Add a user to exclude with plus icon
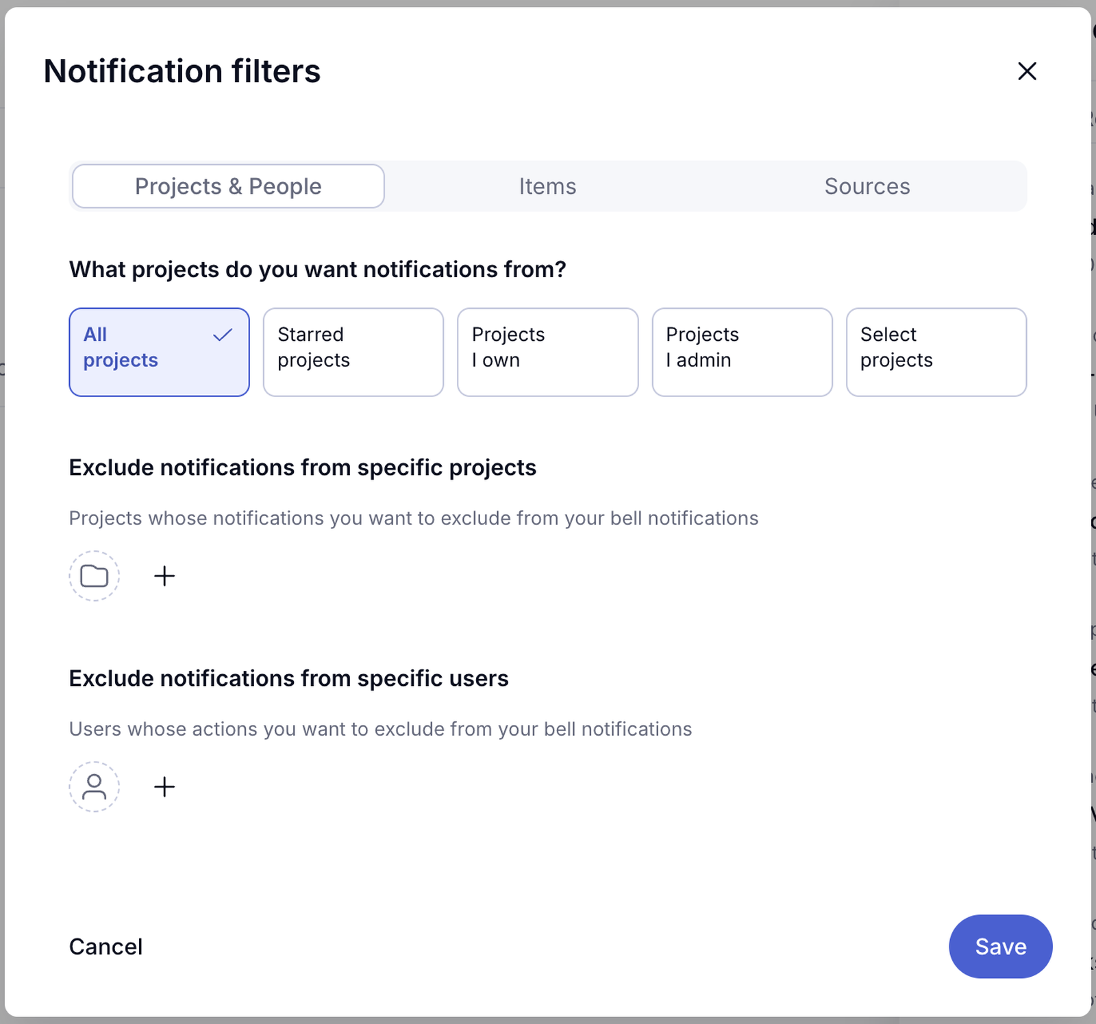This screenshot has width=1096, height=1024. [x=164, y=787]
